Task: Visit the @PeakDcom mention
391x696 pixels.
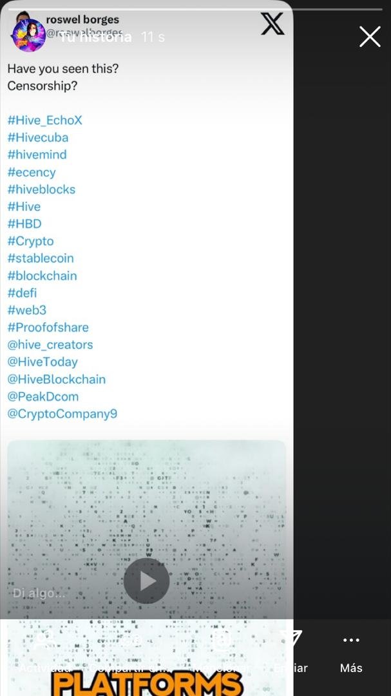Action: tap(43, 396)
